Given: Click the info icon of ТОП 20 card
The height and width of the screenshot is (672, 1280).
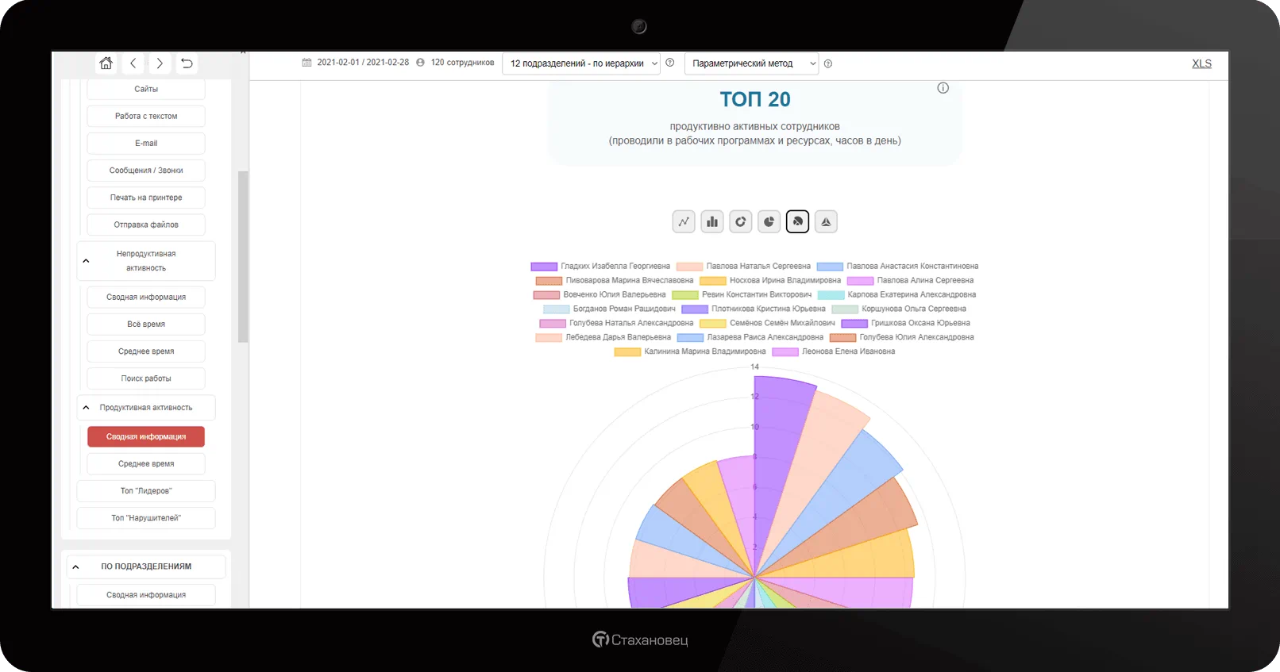Looking at the screenshot, I should click(x=943, y=88).
